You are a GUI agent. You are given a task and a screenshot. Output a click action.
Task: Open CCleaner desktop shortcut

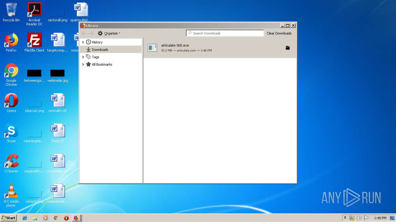11,163
